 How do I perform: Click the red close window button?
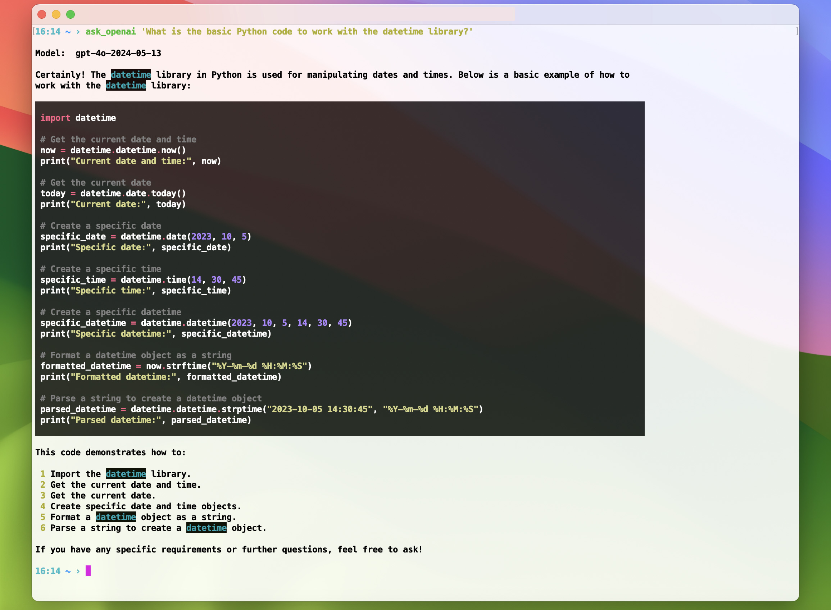pyautogui.click(x=42, y=14)
